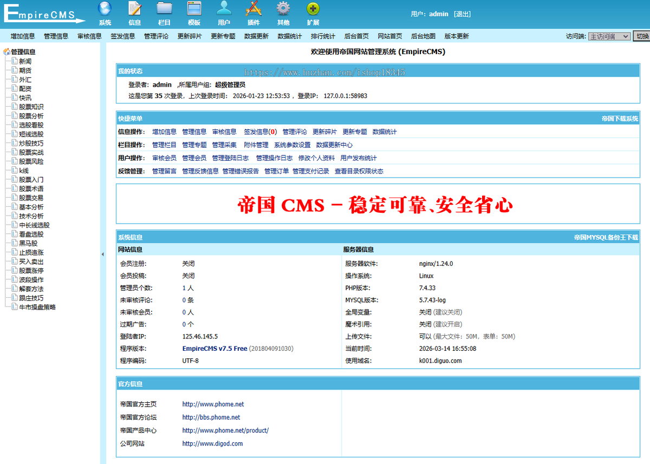The height and width of the screenshot is (464, 650).
Task: Open 管理反馈信息 quick link
Action: (200, 171)
